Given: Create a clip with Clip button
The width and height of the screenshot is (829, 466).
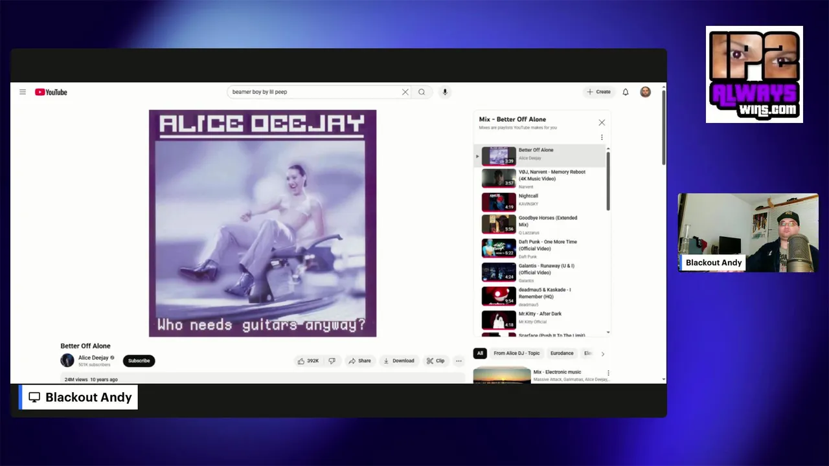Looking at the screenshot, I should tap(436, 361).
